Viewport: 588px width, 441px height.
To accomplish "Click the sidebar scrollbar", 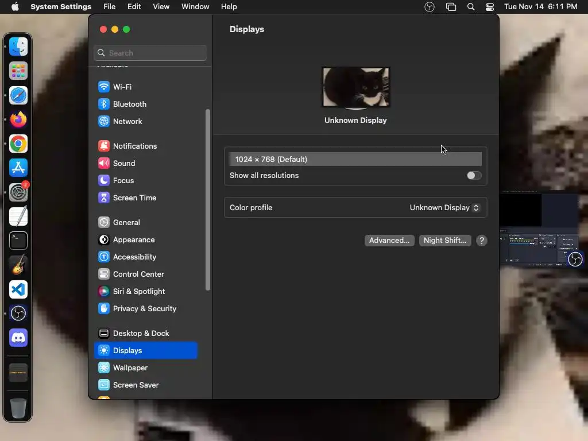I will coord(208,200).
